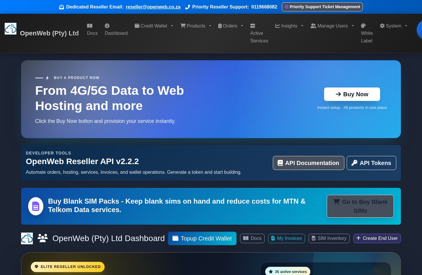Click the gem icon on Elite Reseller badge
The width and height of the screenshot is (422, 275).
(37, 267)
